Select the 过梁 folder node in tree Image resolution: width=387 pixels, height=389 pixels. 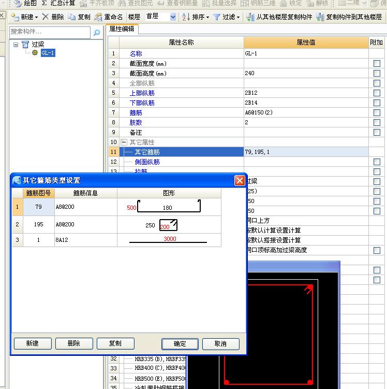(x=33, y=45)
